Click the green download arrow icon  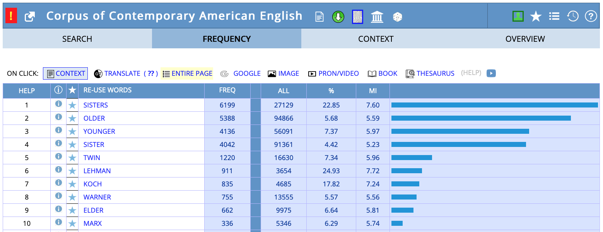point(338,17)
